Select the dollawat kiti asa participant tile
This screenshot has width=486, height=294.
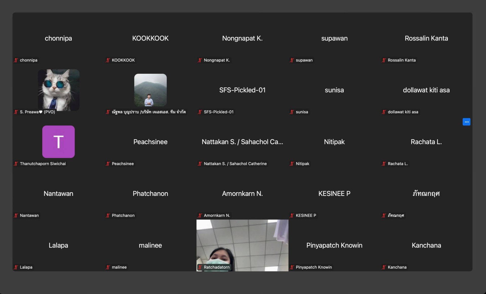pos(426,90)
